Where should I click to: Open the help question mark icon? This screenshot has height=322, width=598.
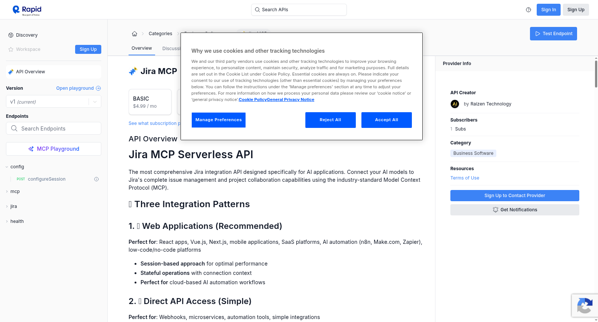pyautogui.click(x=528, y=10)
